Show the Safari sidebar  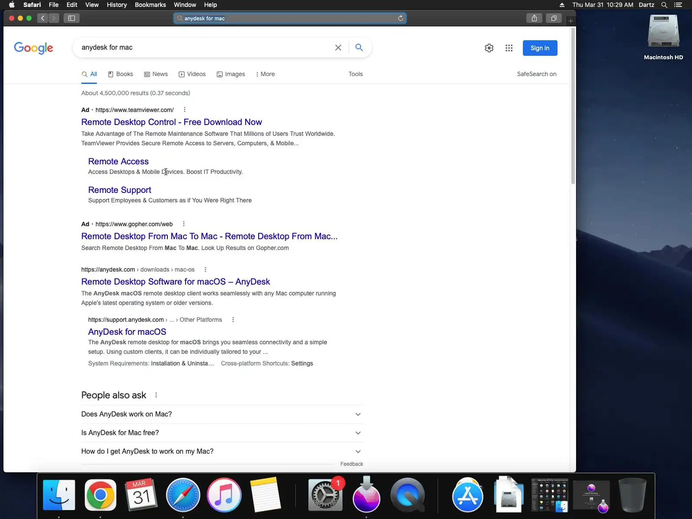tap(72, 18)
